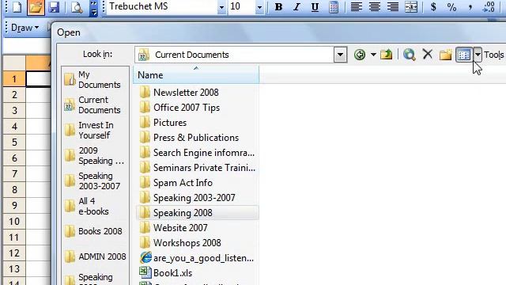Select the Seminars Private Traini... folder
The height and width of the screenshot is (285, 506).
point(198,168)
